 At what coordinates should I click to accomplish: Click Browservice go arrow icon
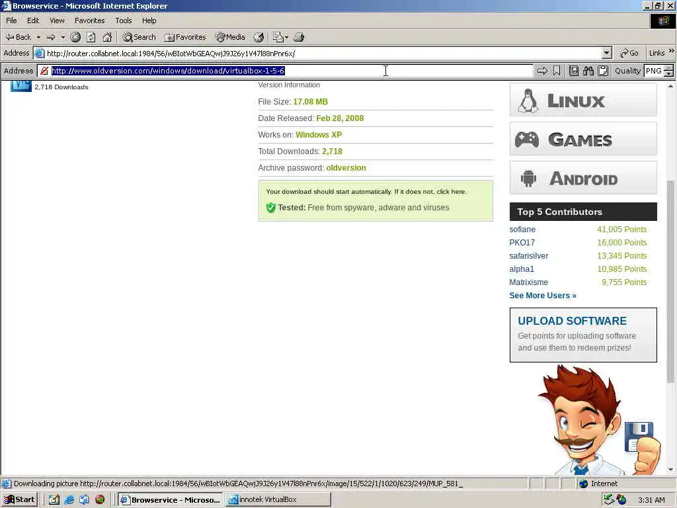pyautogui.click(x=542, y=71)
